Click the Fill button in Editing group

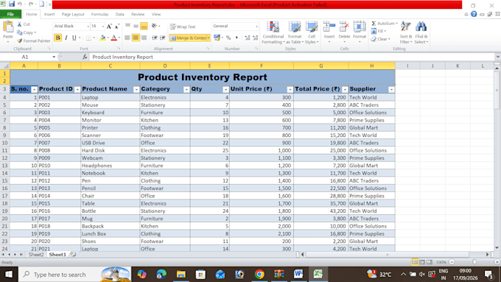tap(379, 32)
